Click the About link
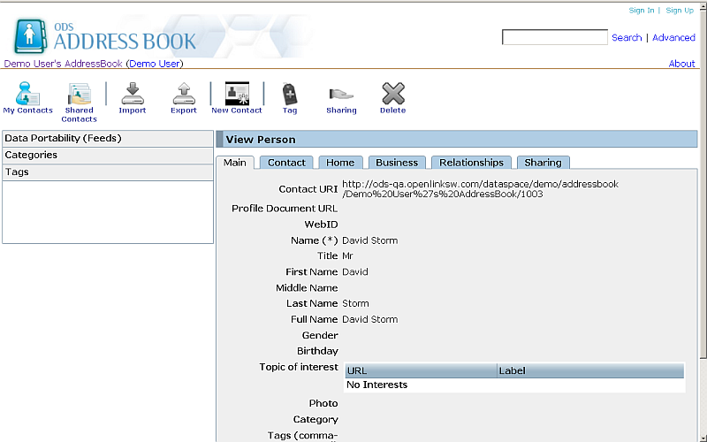The width and height of the screenshot is (707, 442). coord(681,64)
